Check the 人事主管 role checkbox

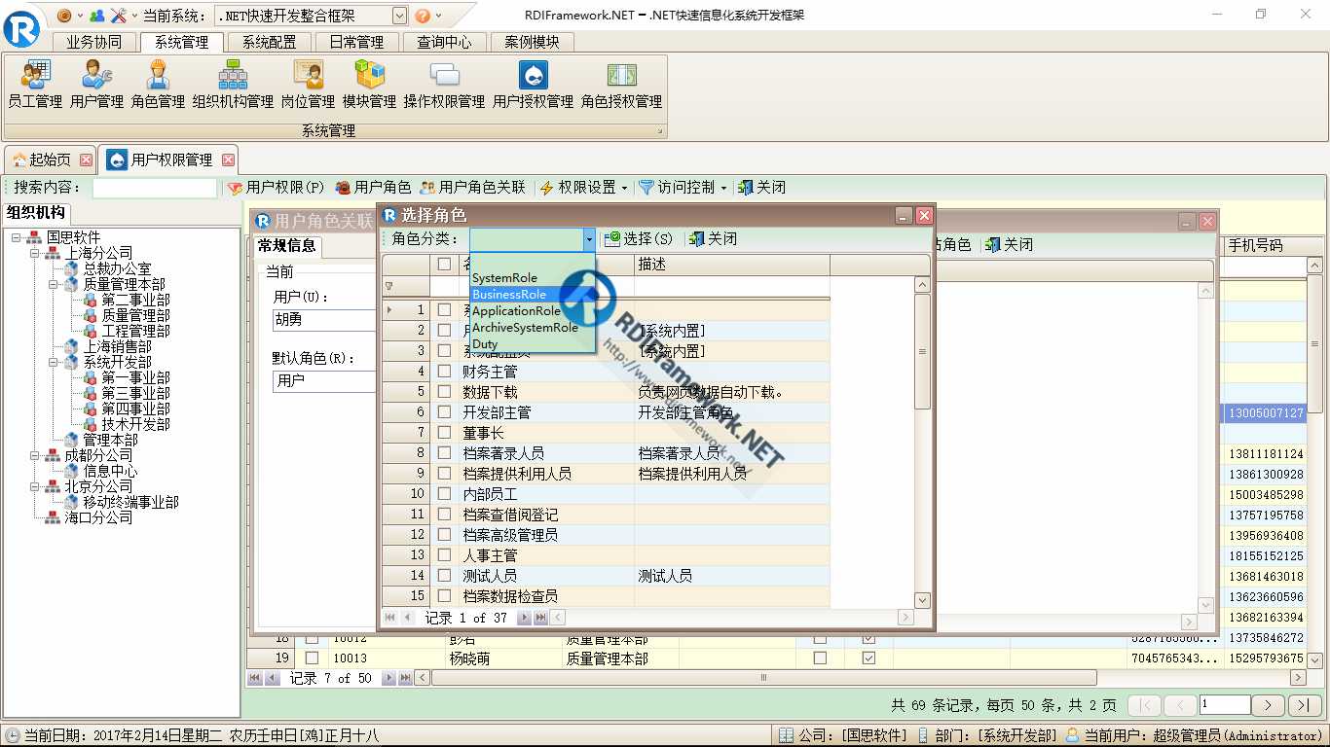(x=444, y=554)
